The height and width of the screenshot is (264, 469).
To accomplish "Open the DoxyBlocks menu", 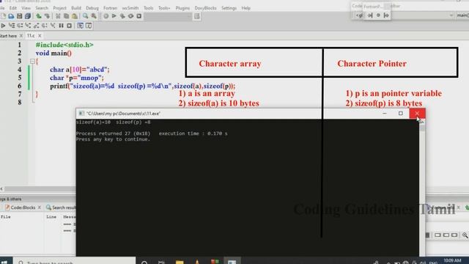I will [x=205, y=8].
